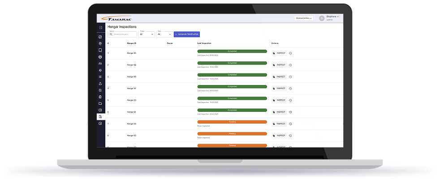This screenshot has height=179, width=439.
Task: Click the green Completed bar in row 6
Action: coord(232,110)
